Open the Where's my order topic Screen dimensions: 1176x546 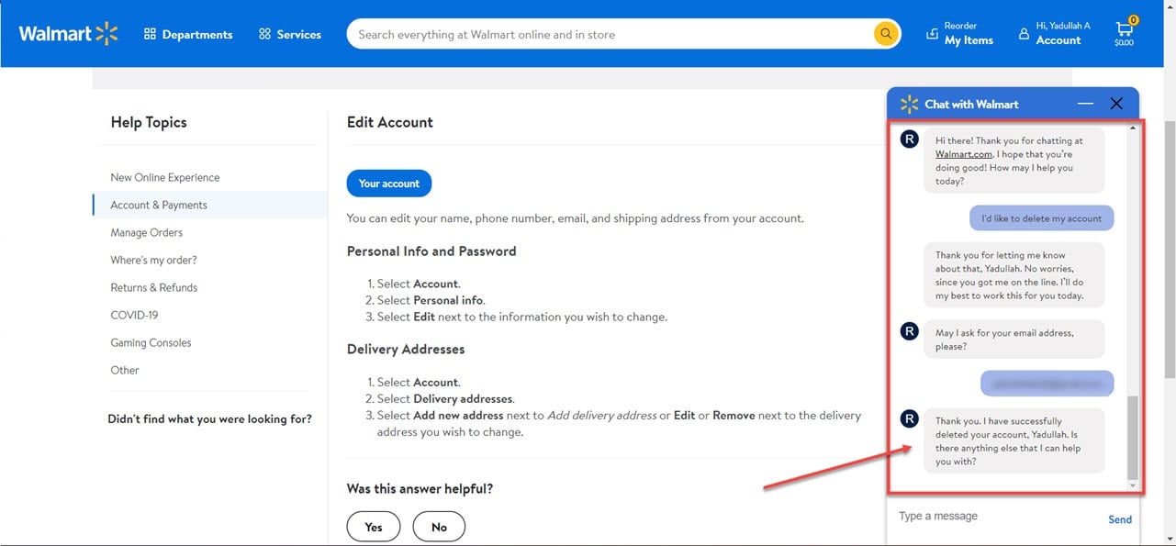click(x=152, y=260)
